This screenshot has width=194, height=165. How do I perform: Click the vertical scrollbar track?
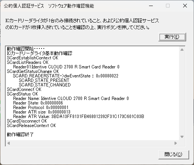pos(182,93)
